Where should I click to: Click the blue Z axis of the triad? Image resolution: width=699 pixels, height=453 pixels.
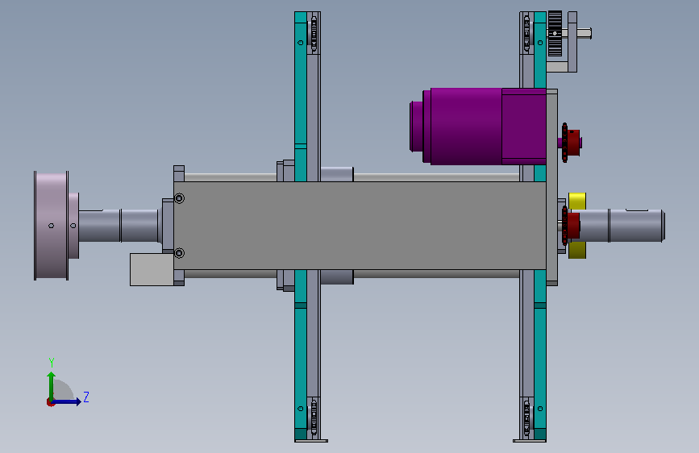point(66,401)
